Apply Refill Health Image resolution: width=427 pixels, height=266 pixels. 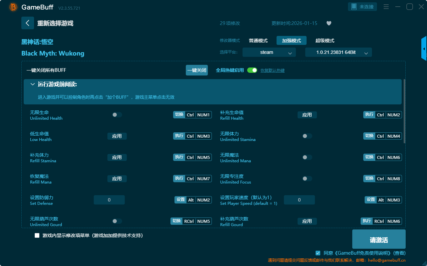tap(307, 115)
